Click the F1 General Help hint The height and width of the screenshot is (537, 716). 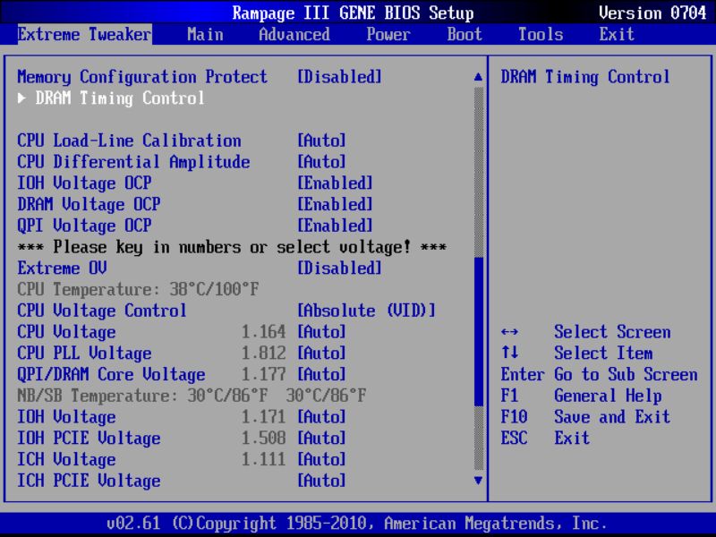[x=581, y=396]
